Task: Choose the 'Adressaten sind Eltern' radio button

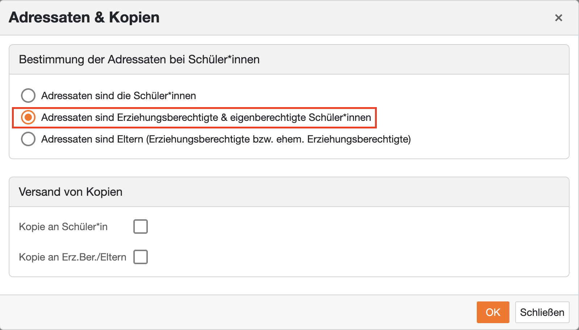Action: pos(28,139)
